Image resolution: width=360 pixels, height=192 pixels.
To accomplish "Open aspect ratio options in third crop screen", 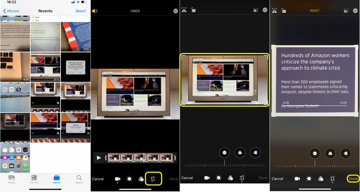I will pos(256,10).
